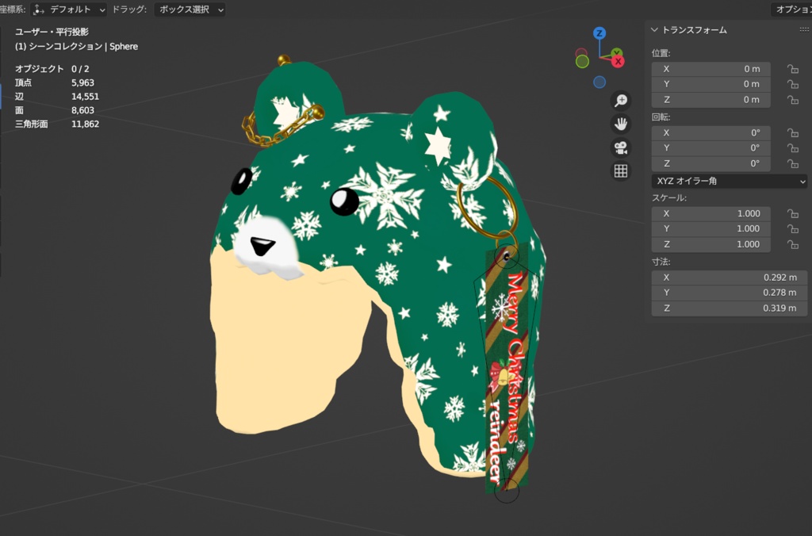
Task: Click the zoom view magnifier icon
Action: click(620, 101)
